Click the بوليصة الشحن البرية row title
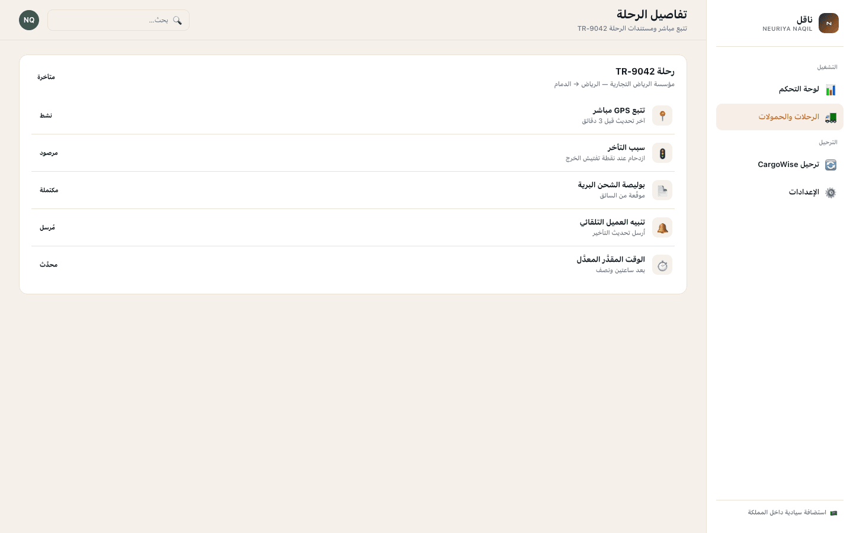This screenshot has height=533, width=853. tap(611, 185)
